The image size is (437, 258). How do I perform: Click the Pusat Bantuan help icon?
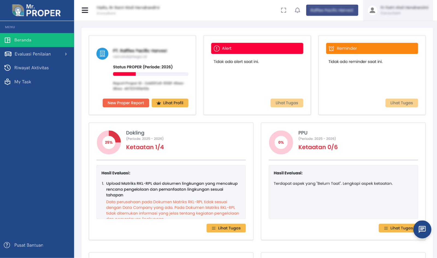tap(7, 245)
